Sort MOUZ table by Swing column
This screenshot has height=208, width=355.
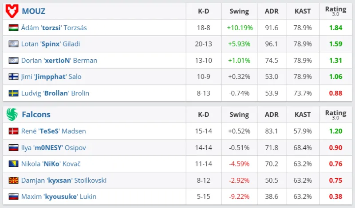pyautogui.click(x=239, y=11)
